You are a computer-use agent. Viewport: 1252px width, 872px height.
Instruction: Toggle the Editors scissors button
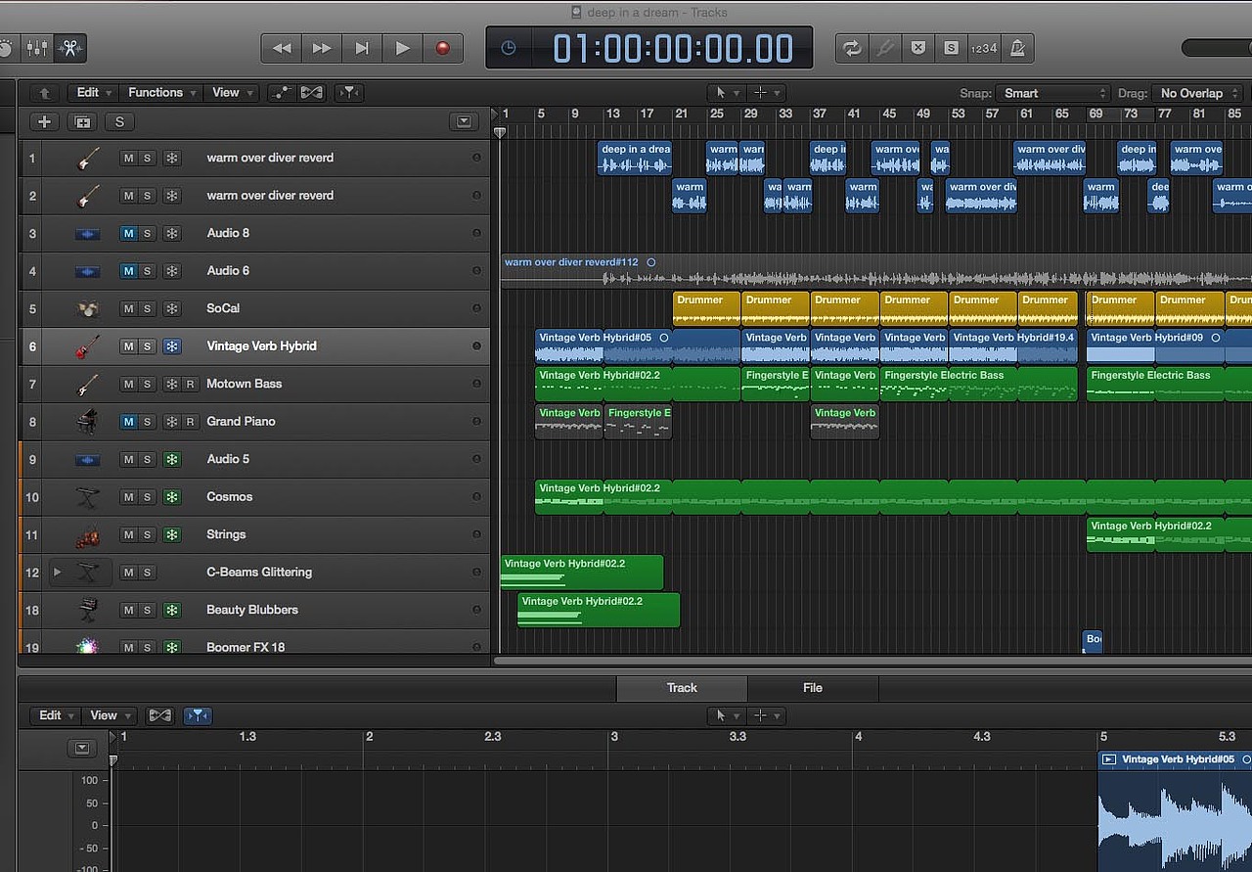point(69,47)
